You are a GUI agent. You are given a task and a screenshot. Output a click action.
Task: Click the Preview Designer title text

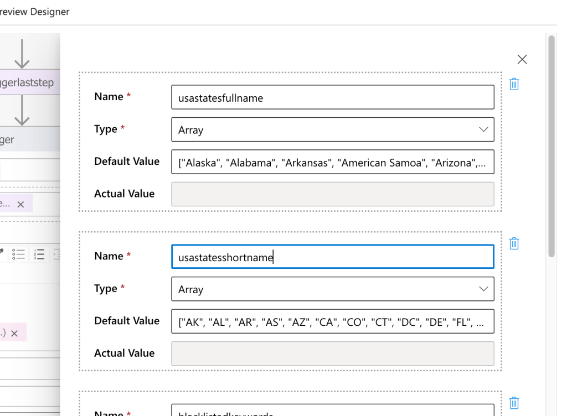coord(35,12)
